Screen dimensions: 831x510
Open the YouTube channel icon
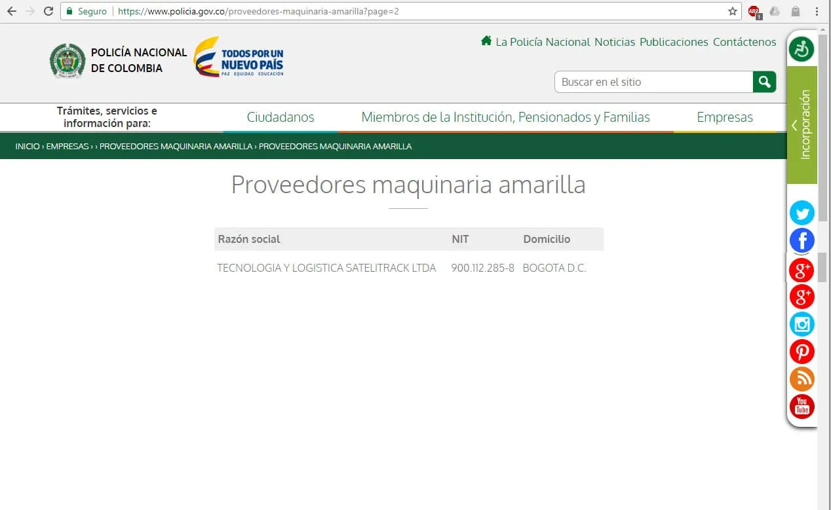pyautogui.click(x=802, y=407)
